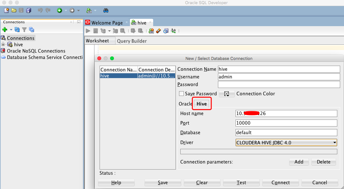The image size is (344, 189).
Task: Open Unshared SQL Worksheet icon
Action: (151, 31)
